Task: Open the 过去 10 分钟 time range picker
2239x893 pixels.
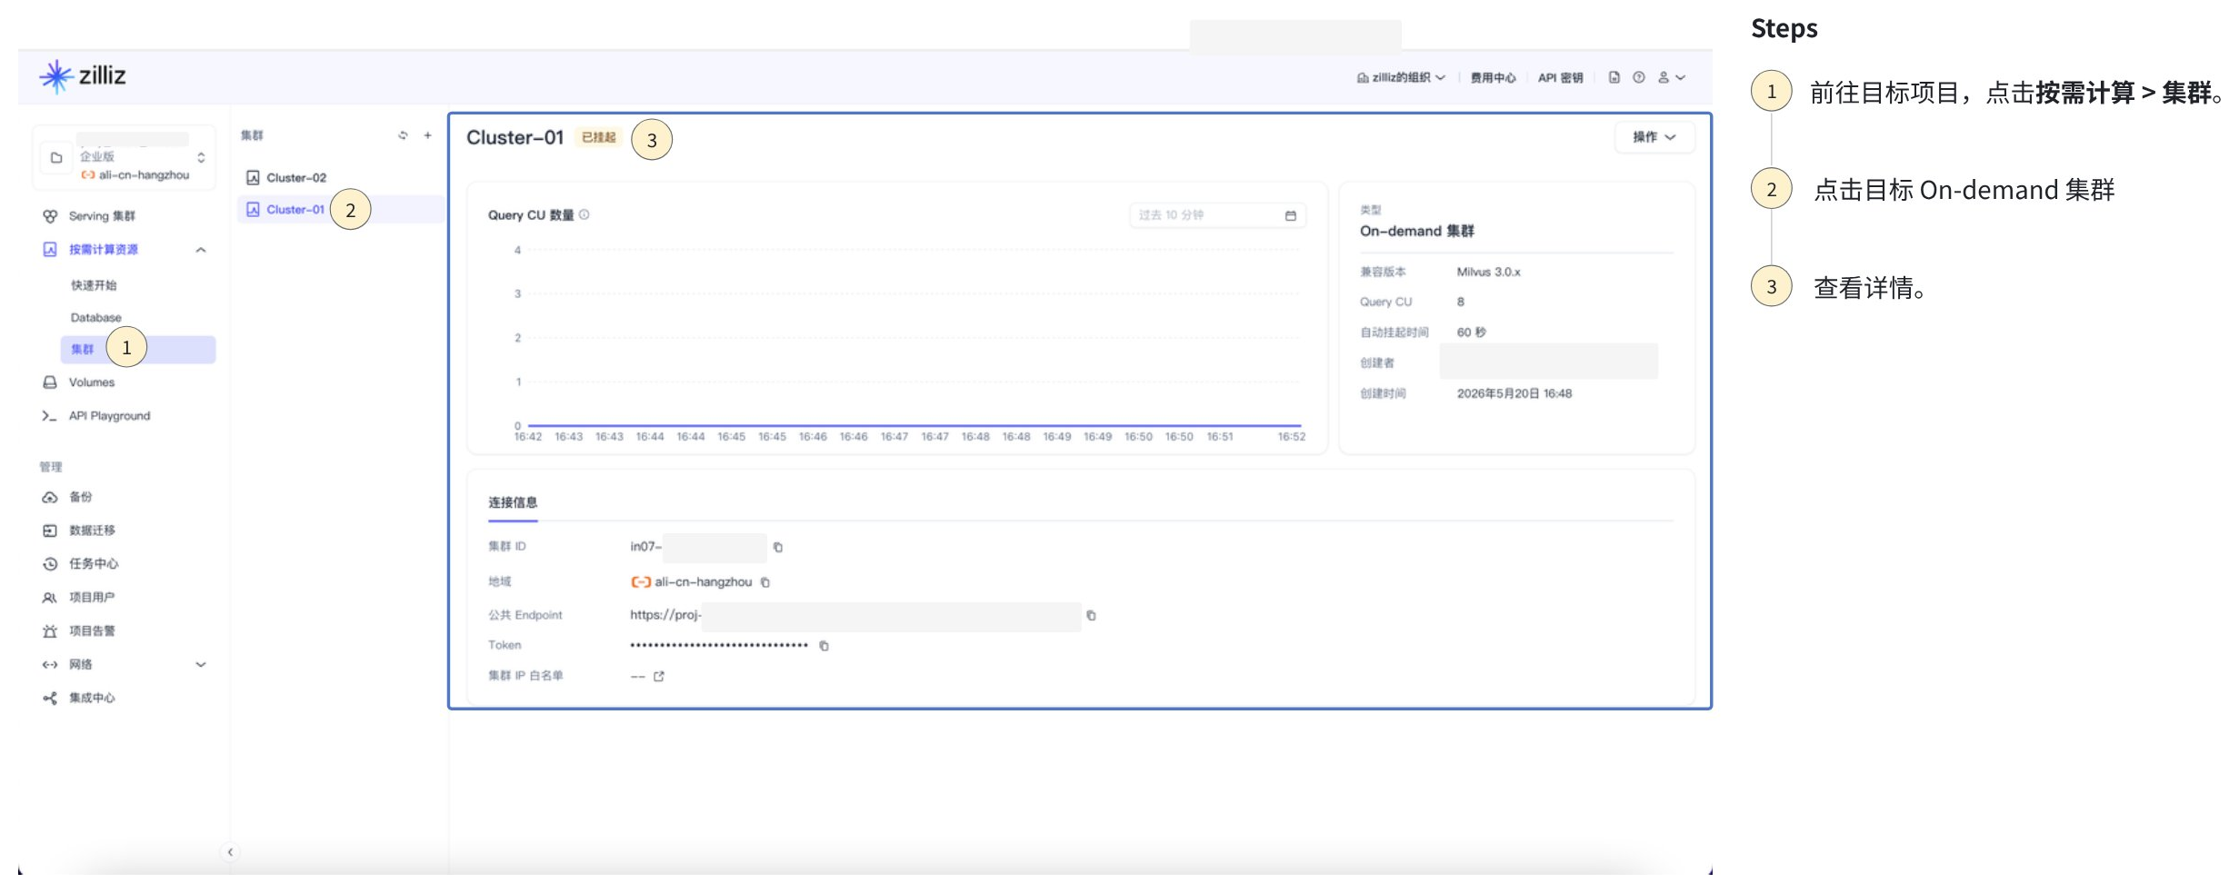Action: coord(1217,215)
